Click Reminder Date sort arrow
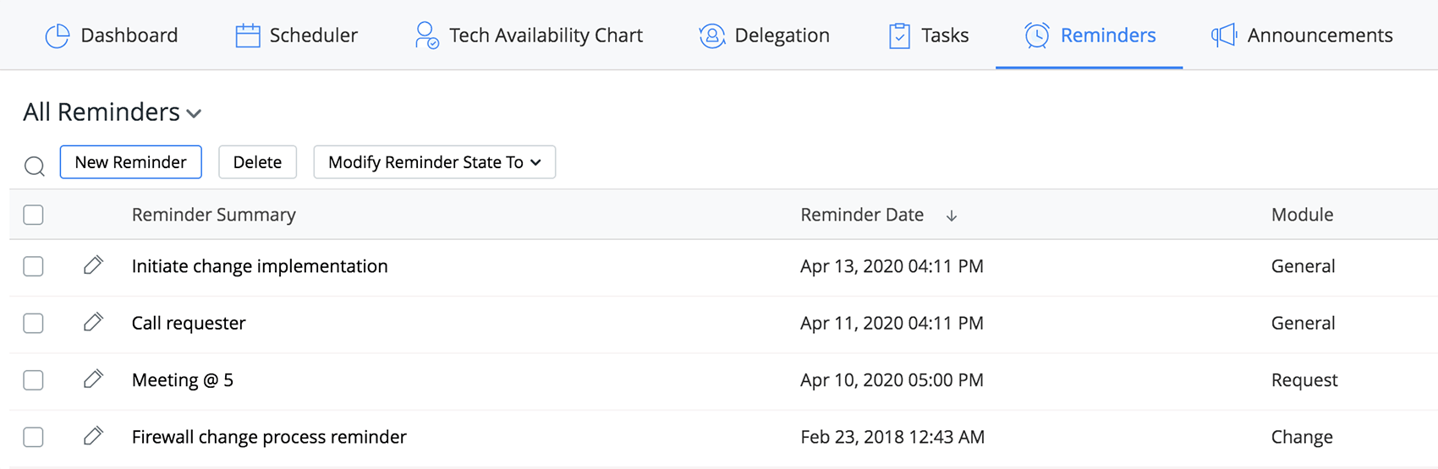This screenshot has width=1438, height=469. [952, 215]
